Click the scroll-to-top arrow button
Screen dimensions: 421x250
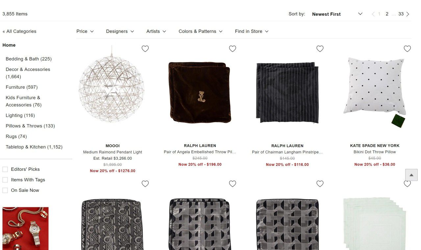(x=411, y=175)
